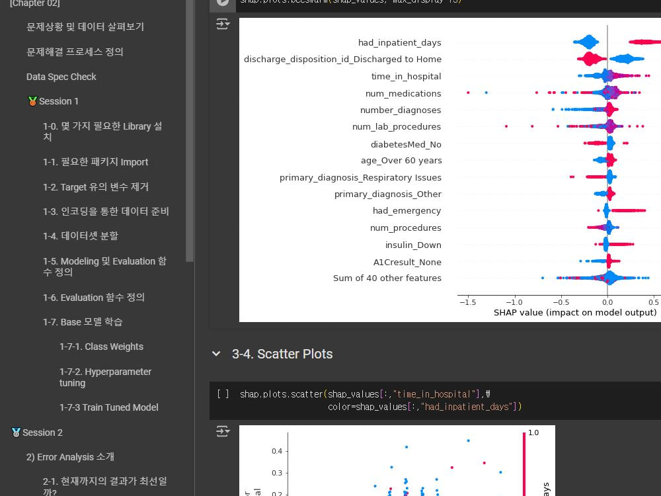The image size is (661, 496).
Task: Open 1-5. Modeling 및 Evaluation 함수 정의
Action: click(x=104, y=267)
